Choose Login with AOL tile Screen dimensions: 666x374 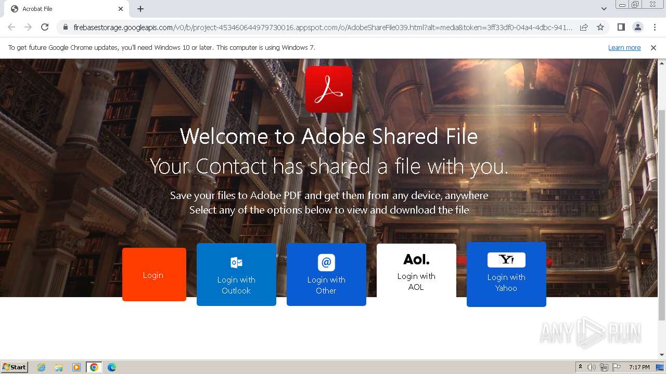point(416,271)
